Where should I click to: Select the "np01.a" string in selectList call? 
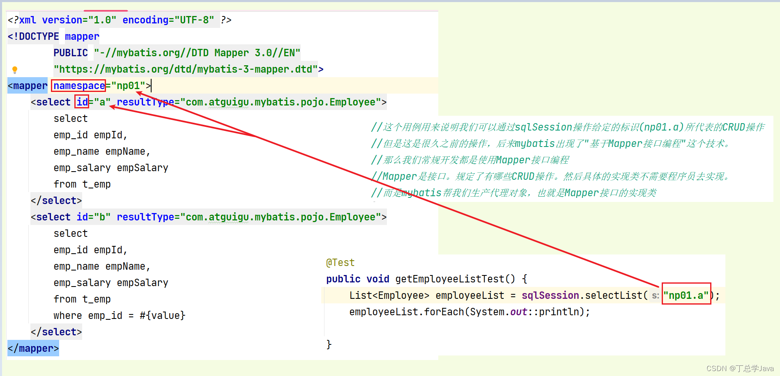point(686,295)
